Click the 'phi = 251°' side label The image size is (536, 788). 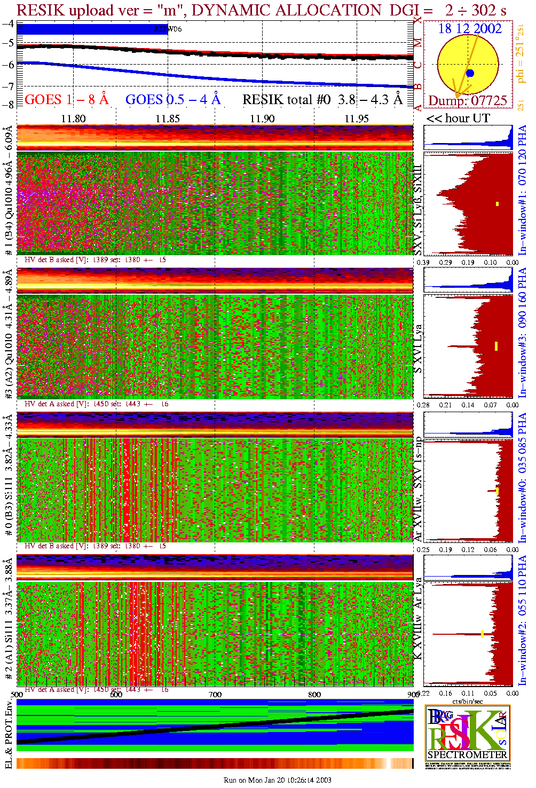click(521, 58)
